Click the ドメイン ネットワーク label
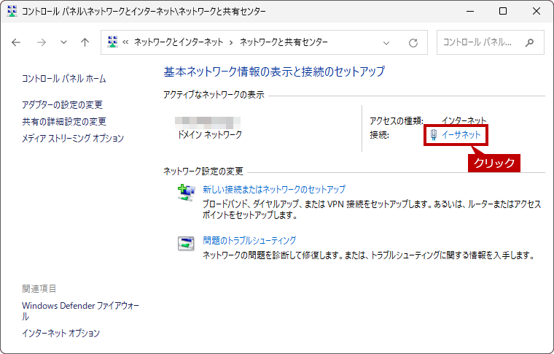Viewport: 554px width, 354px height. [x=210, y=135]
